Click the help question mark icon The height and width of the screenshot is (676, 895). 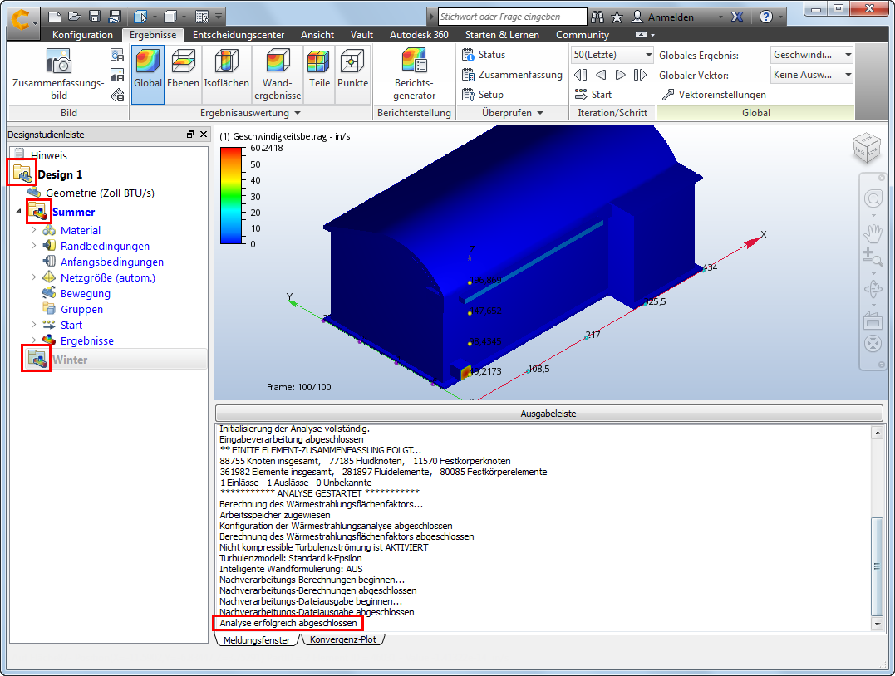pyautogui.click(x=766, y=17)
